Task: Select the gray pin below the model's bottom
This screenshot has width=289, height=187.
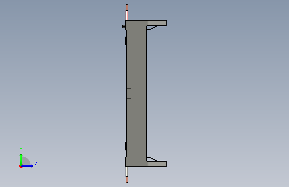Action: 127,172
